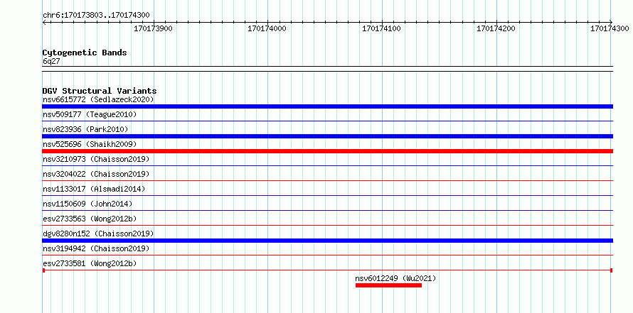633x313 pixels.
Task: Open nsv3210973 (Chaisson2019) variant label
Action: click(x=96, y=159)
